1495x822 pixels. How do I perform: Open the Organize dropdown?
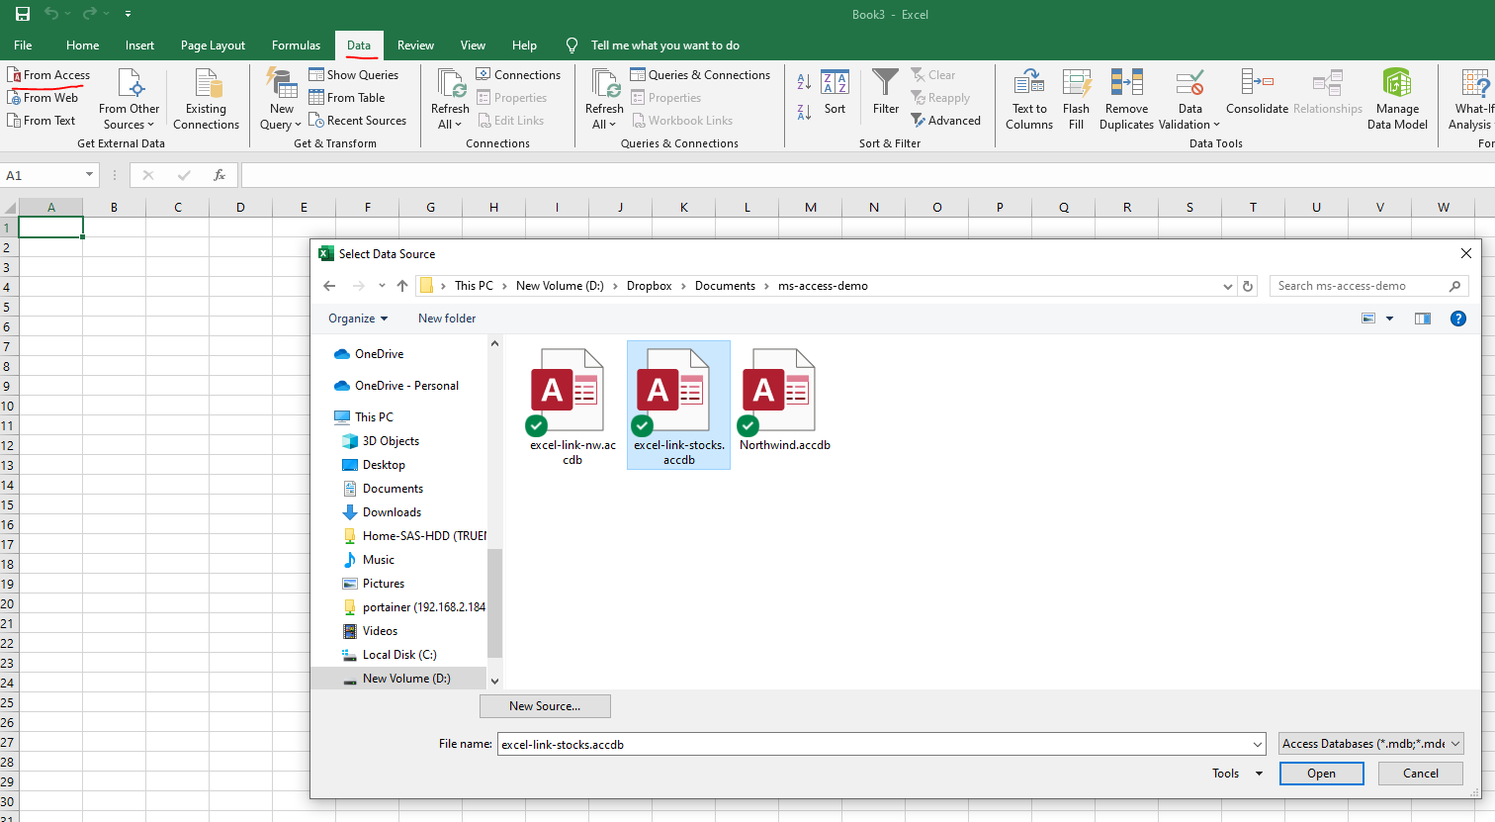click(x=358, y=319)
